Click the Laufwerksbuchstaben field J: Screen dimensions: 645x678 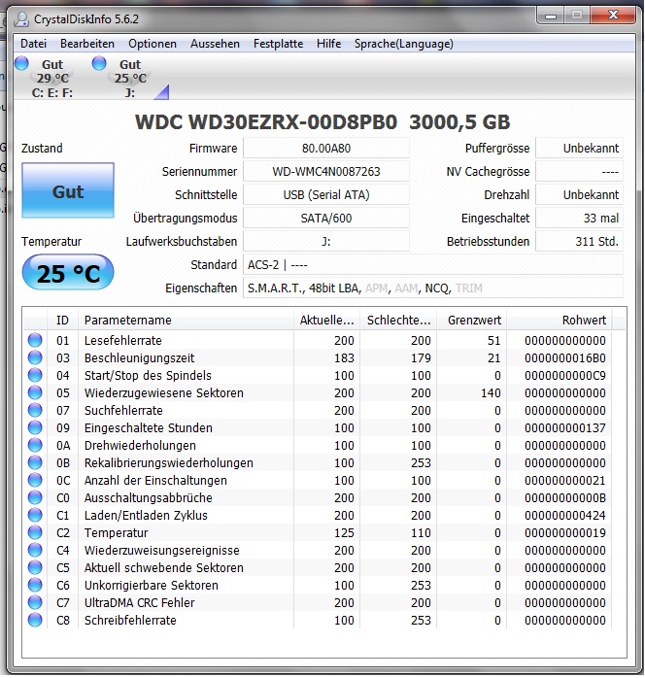point(326,241)
